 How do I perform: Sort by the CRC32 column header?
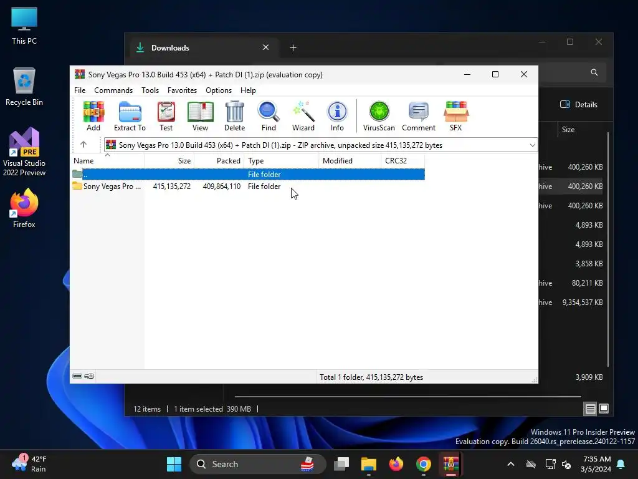(x=403, y=161)
